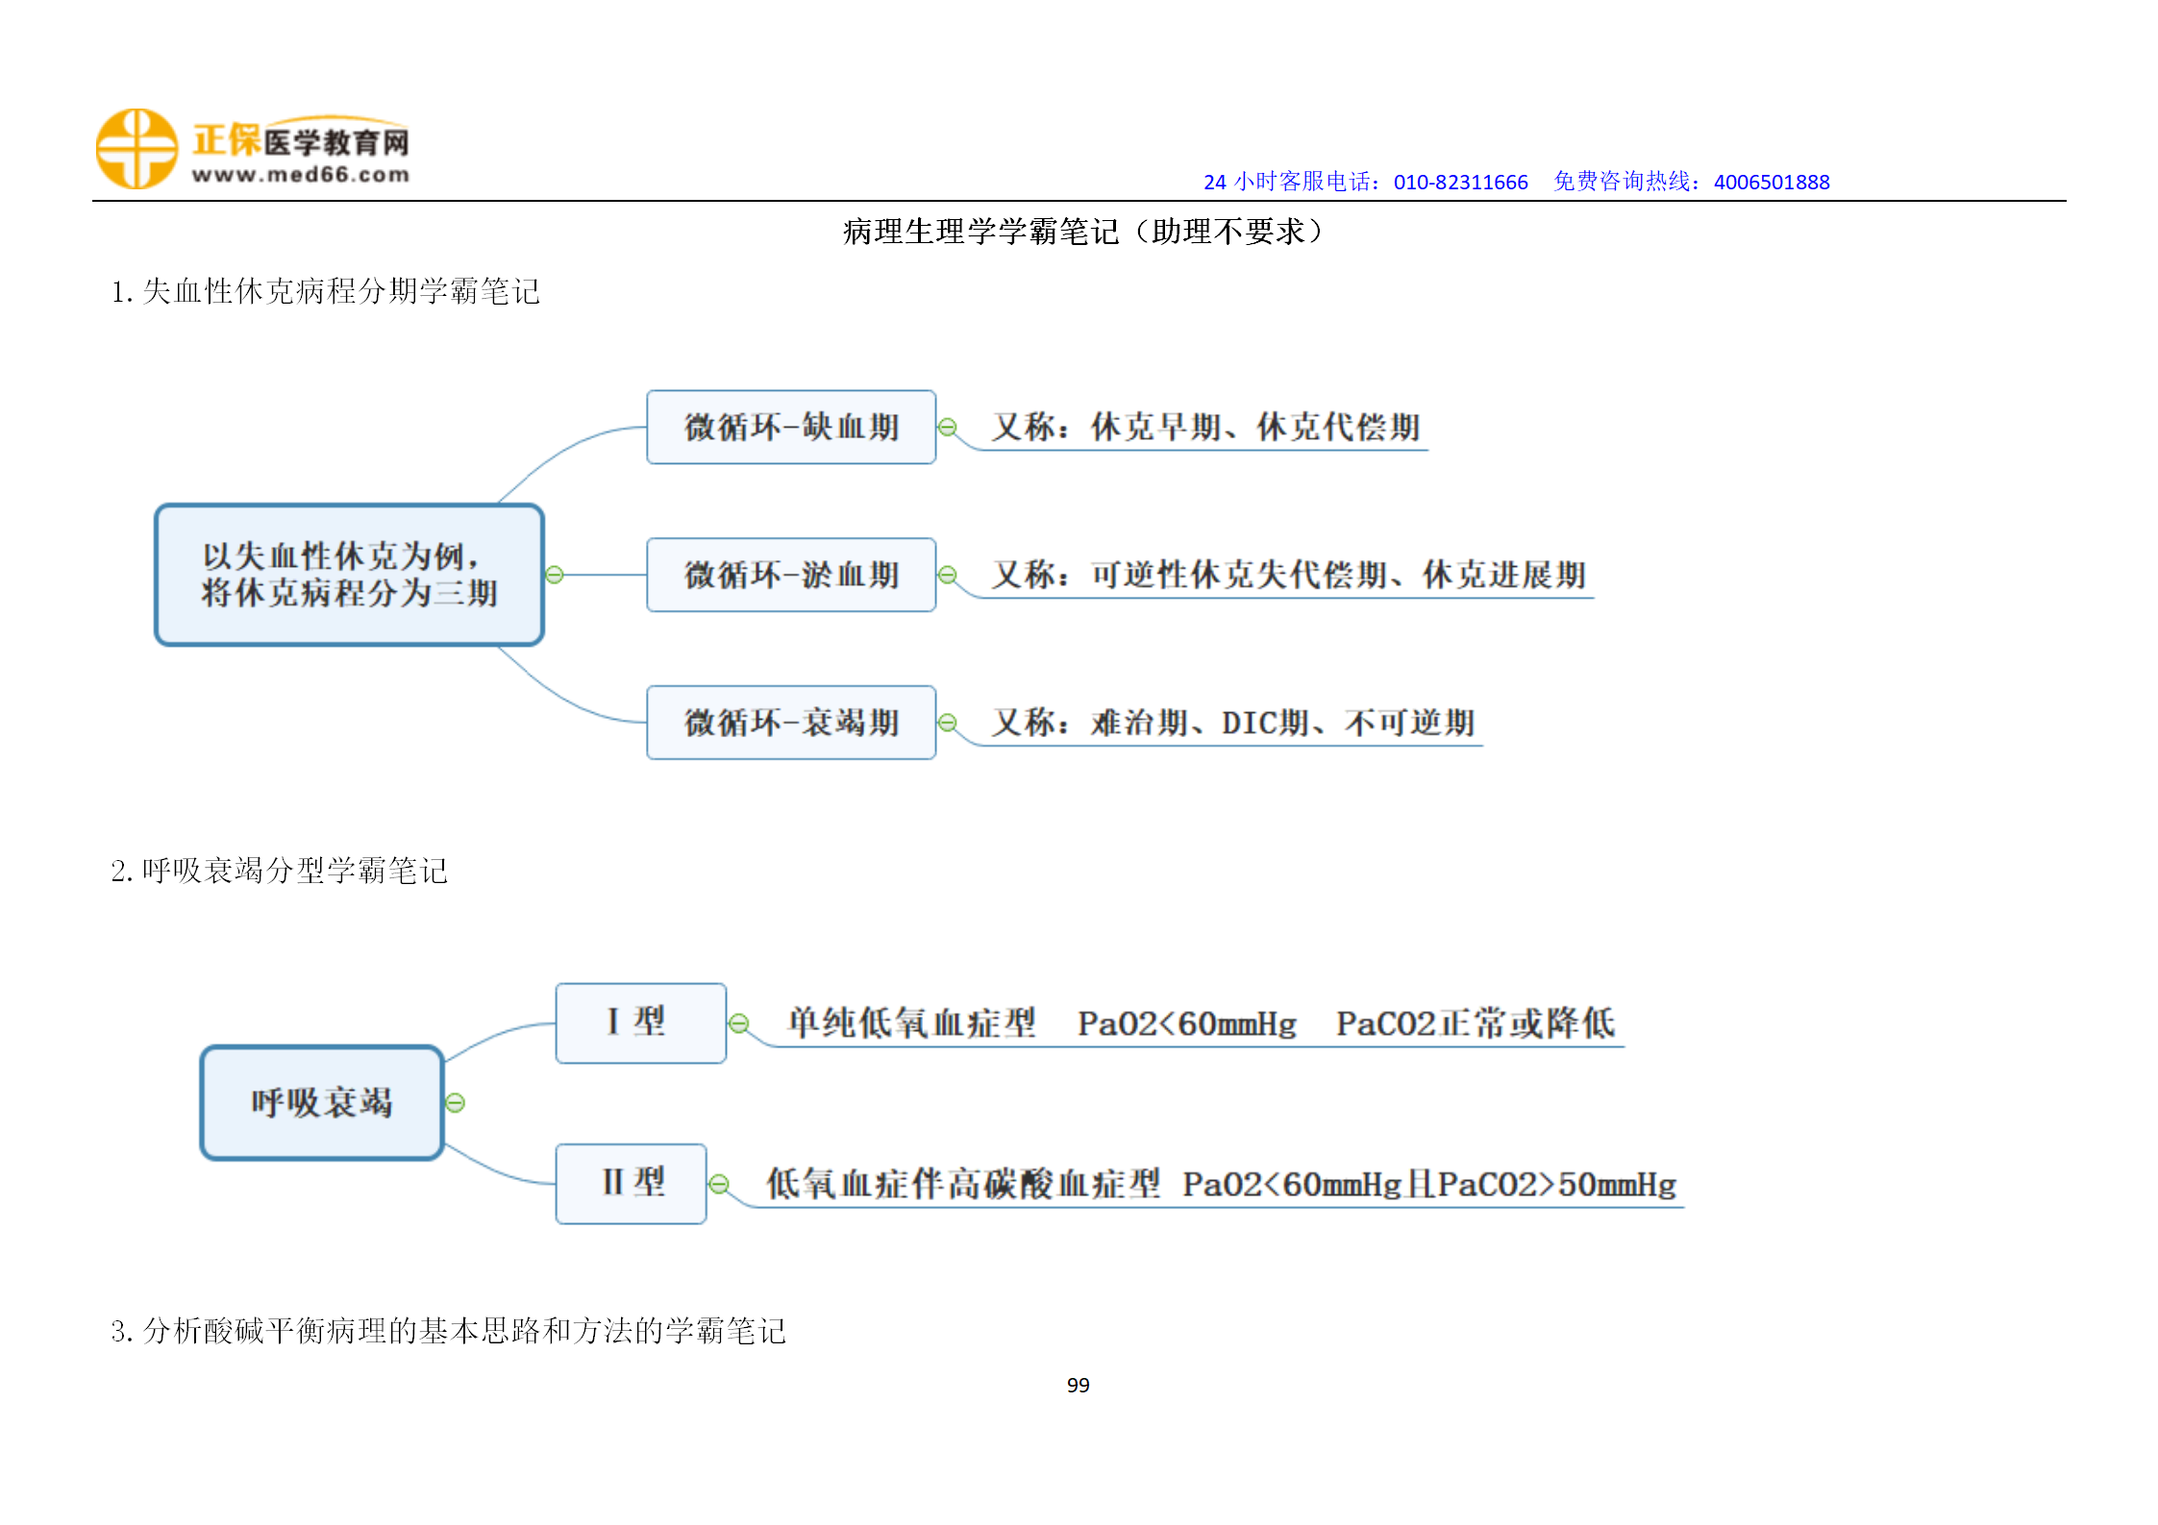This screenshot has height=1525, width=2158.
Task: Collapse the 微循环-淤血期 node circle
Action: tap(948, 575)
